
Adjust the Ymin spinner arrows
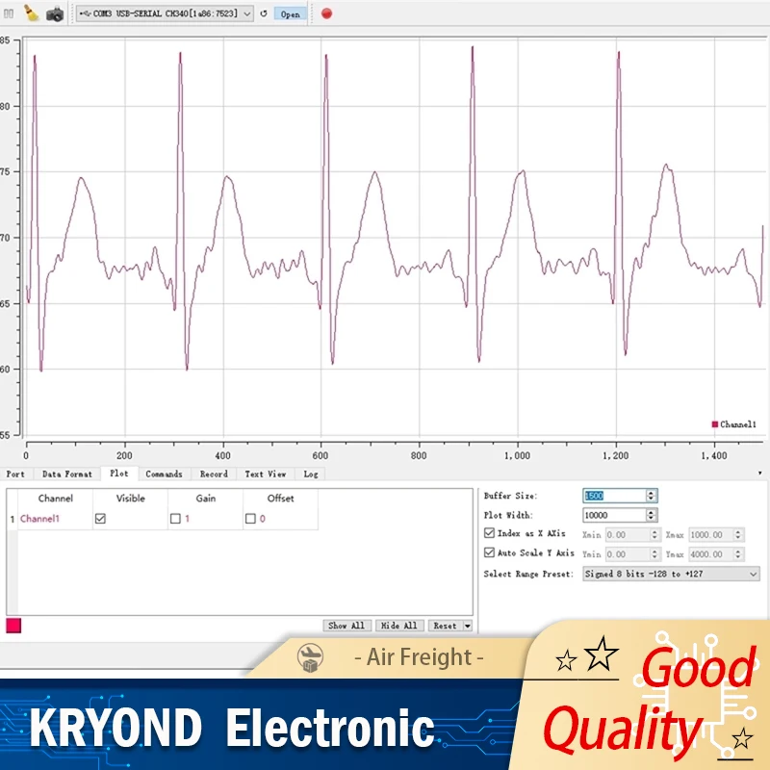tap(654, 554)
